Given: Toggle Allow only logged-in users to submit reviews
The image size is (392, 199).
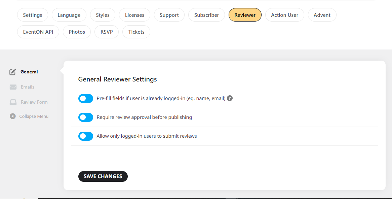Looking at the screenshot, I should coord(86,136).
